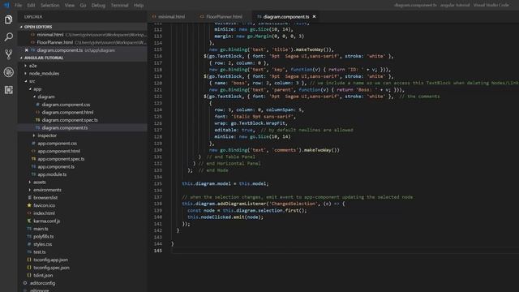Click the VS Code logo icon

(x=6, y=5)
